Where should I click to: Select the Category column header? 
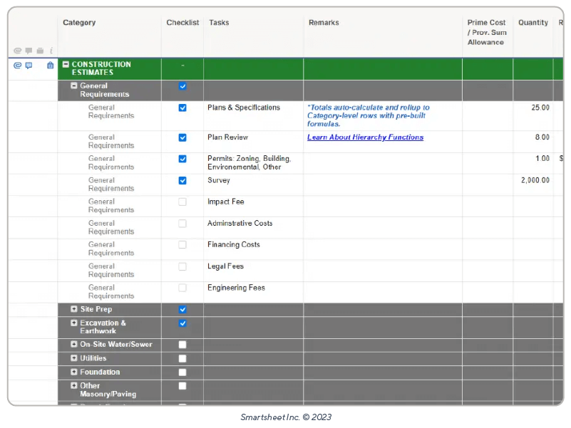point(79,23)
